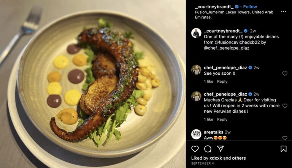Screen dimensions: 292x168
Task: Share post via paper plane icon
Action: (x=220, y=149)
